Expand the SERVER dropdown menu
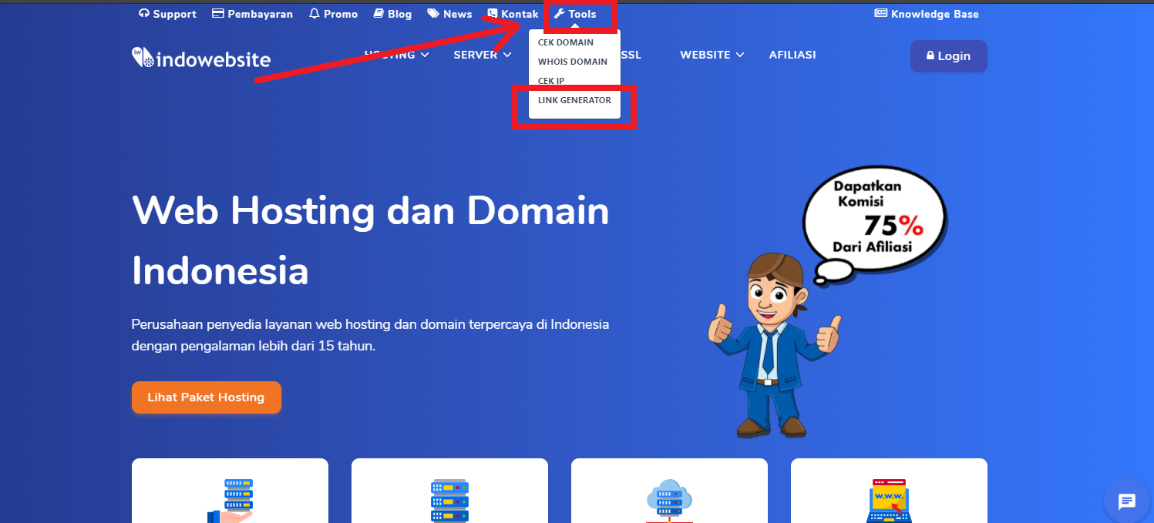The image size is (1154, 523). pos(482,54)
